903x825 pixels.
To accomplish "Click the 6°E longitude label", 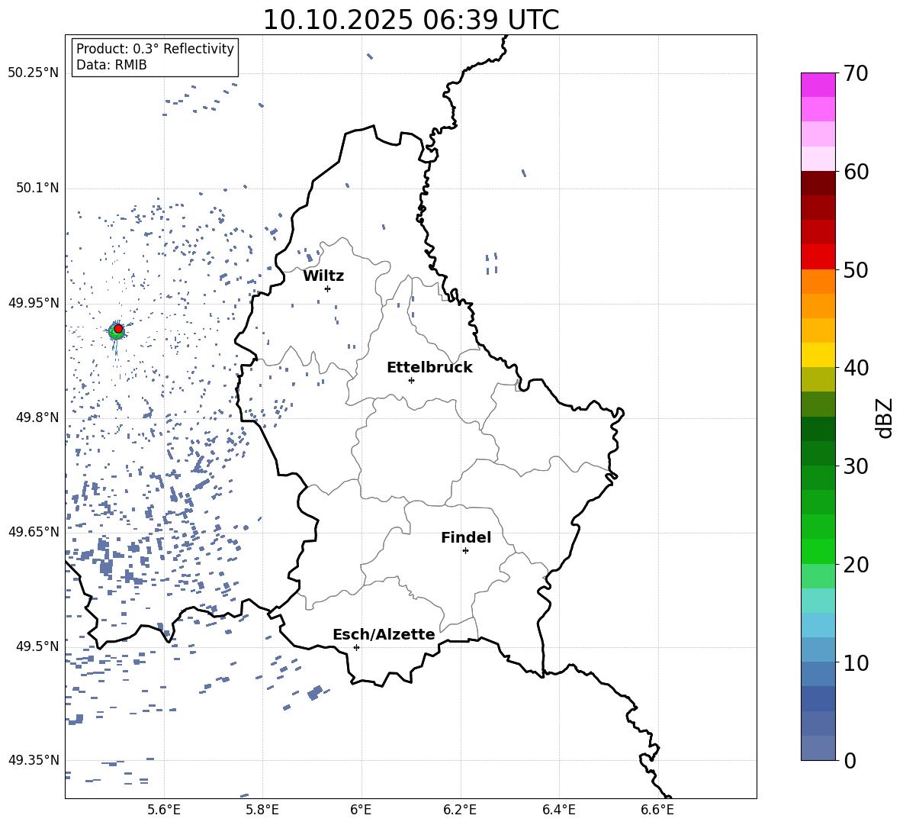I will (x=361, y=810).
